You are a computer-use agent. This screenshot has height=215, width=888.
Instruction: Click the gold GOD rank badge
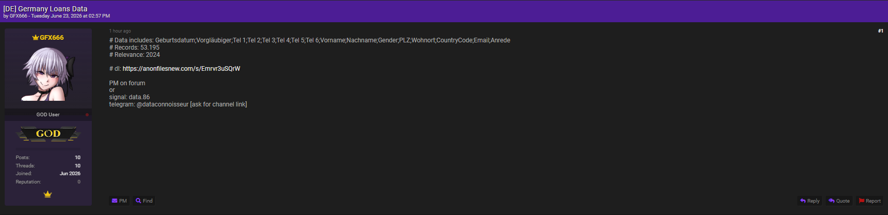48,134
